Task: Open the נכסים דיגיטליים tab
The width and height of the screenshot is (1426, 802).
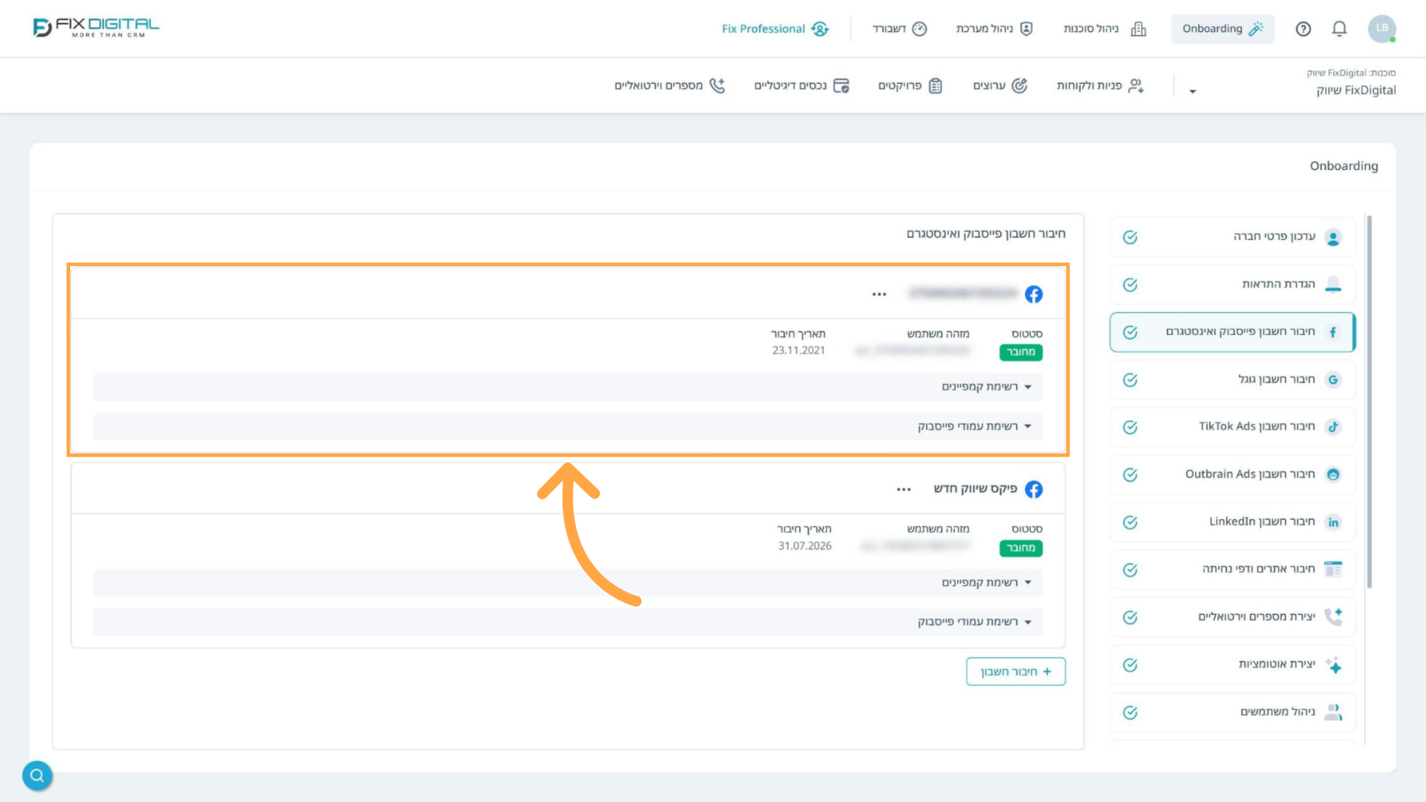Action: 802,86
